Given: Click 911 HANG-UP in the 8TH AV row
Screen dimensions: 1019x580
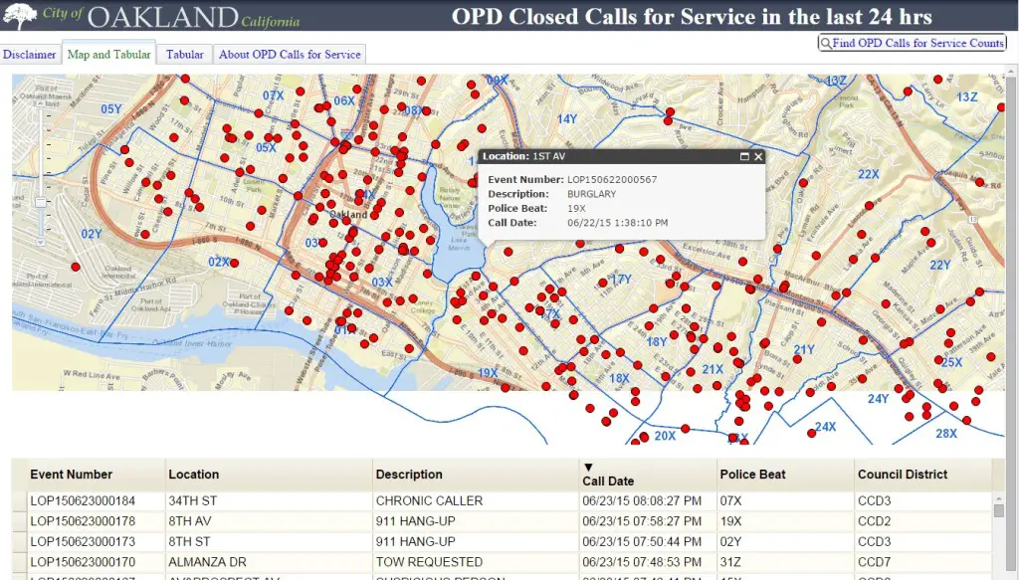Looking at the screenshot, I should (x=415, y=521).
